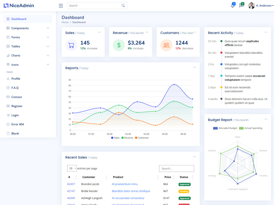Focus the top Search field
Image resolution: width=274 pixels, height=205 pixels.
[x=97, y=5]
